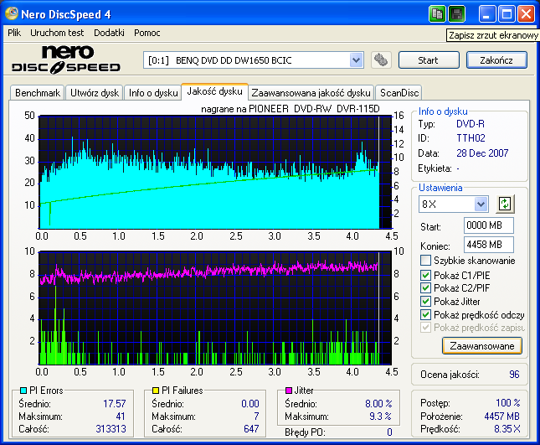Open drive options icon beside drive selector
The width and height of the screenshot is (540, 445).
(x=381, y=60)
